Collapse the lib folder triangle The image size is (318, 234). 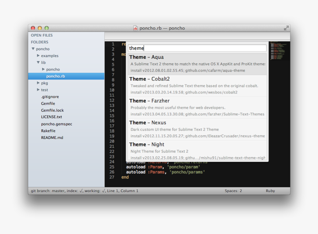(x=38, y=62)
